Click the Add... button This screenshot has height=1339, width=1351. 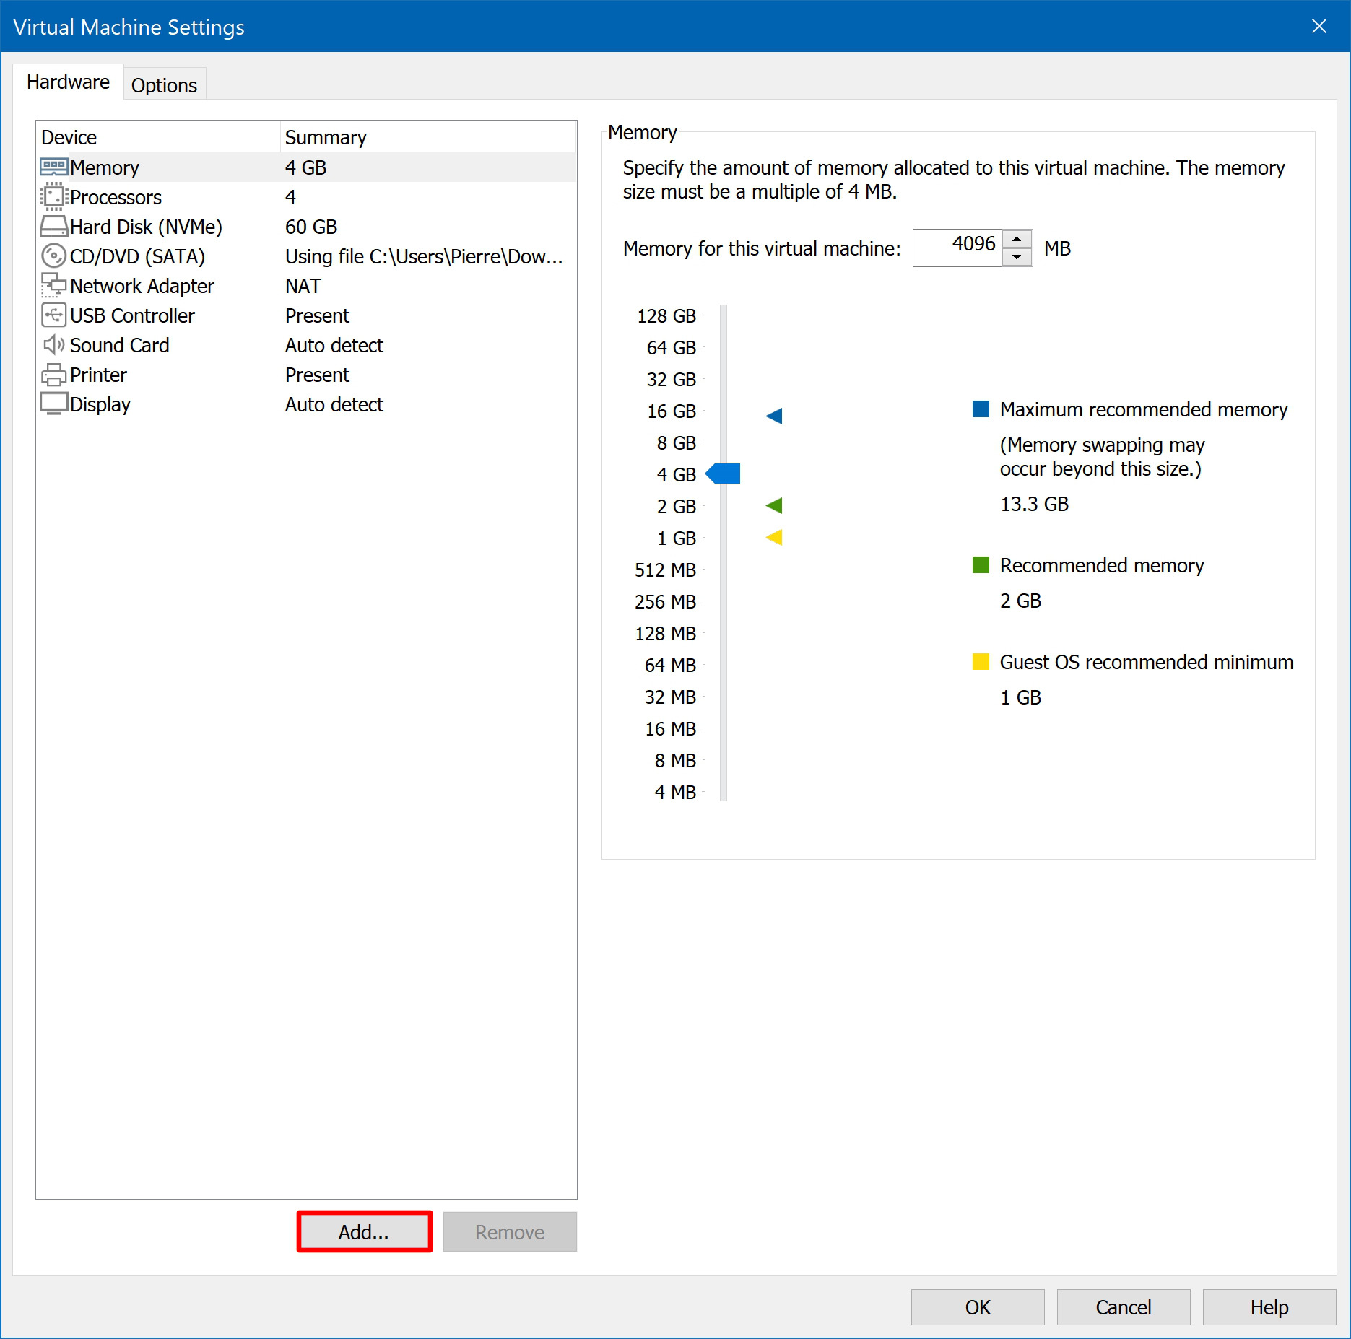pyautogui.click(x=365, y=1231)
